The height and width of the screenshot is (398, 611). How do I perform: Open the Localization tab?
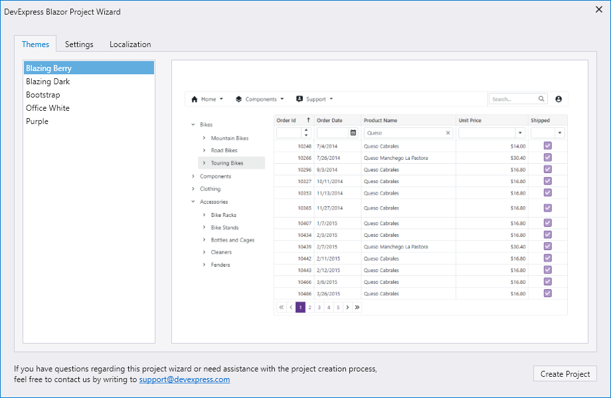click(x=130, y=44)
